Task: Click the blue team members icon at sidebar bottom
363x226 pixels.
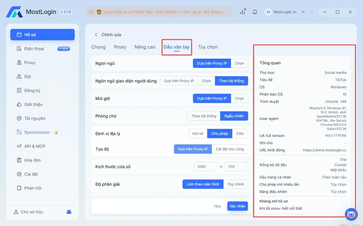Action: 69,212
